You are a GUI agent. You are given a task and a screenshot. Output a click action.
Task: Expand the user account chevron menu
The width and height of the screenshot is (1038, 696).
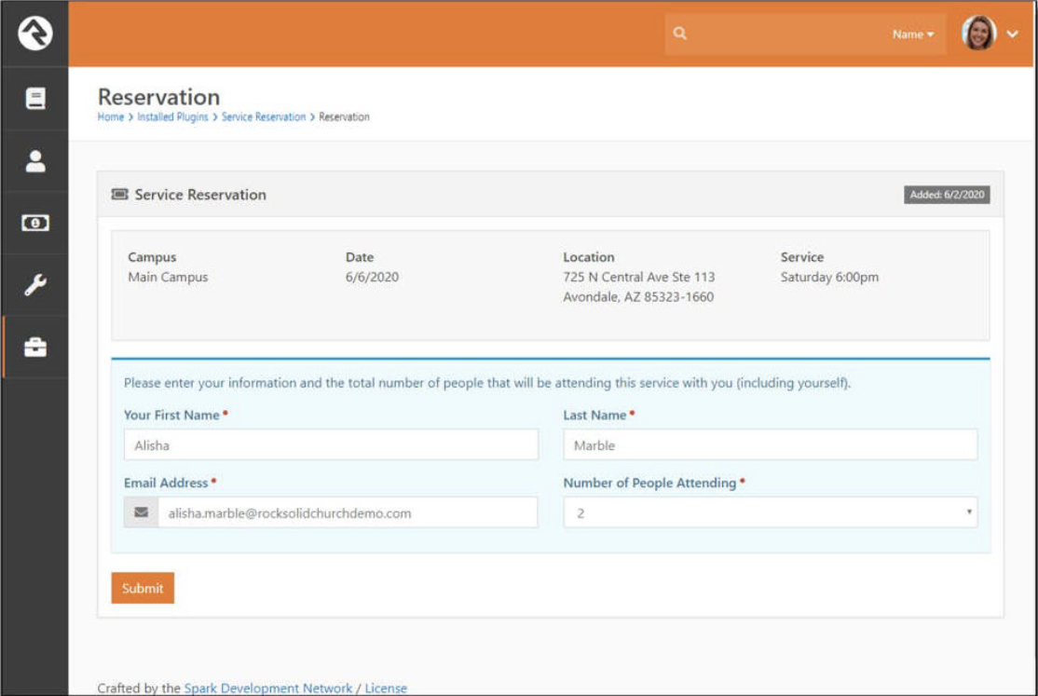coord(1013,34)
